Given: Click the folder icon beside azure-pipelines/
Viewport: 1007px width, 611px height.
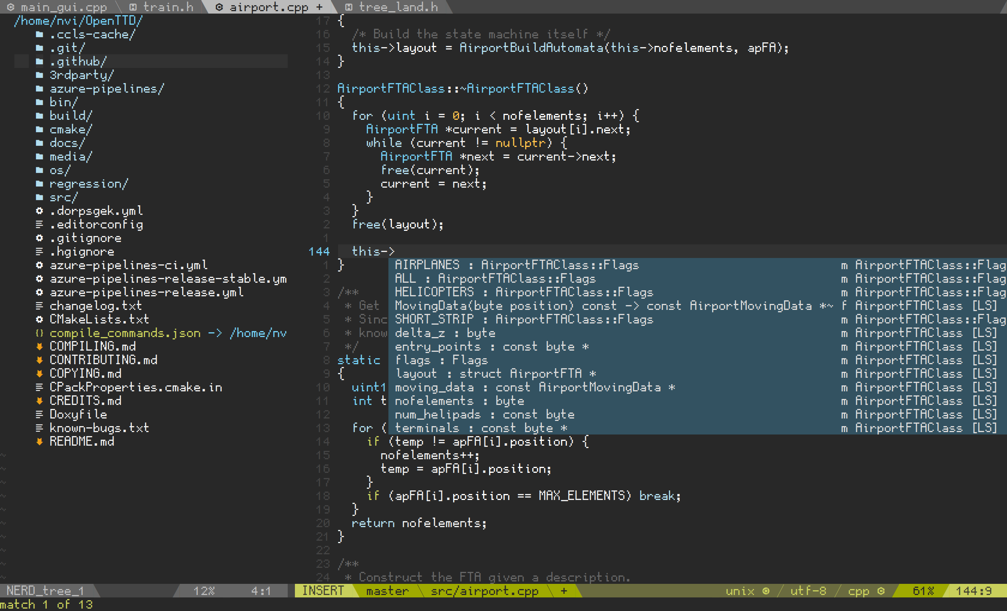Looking at the screenshot, I should click(39, 89).
